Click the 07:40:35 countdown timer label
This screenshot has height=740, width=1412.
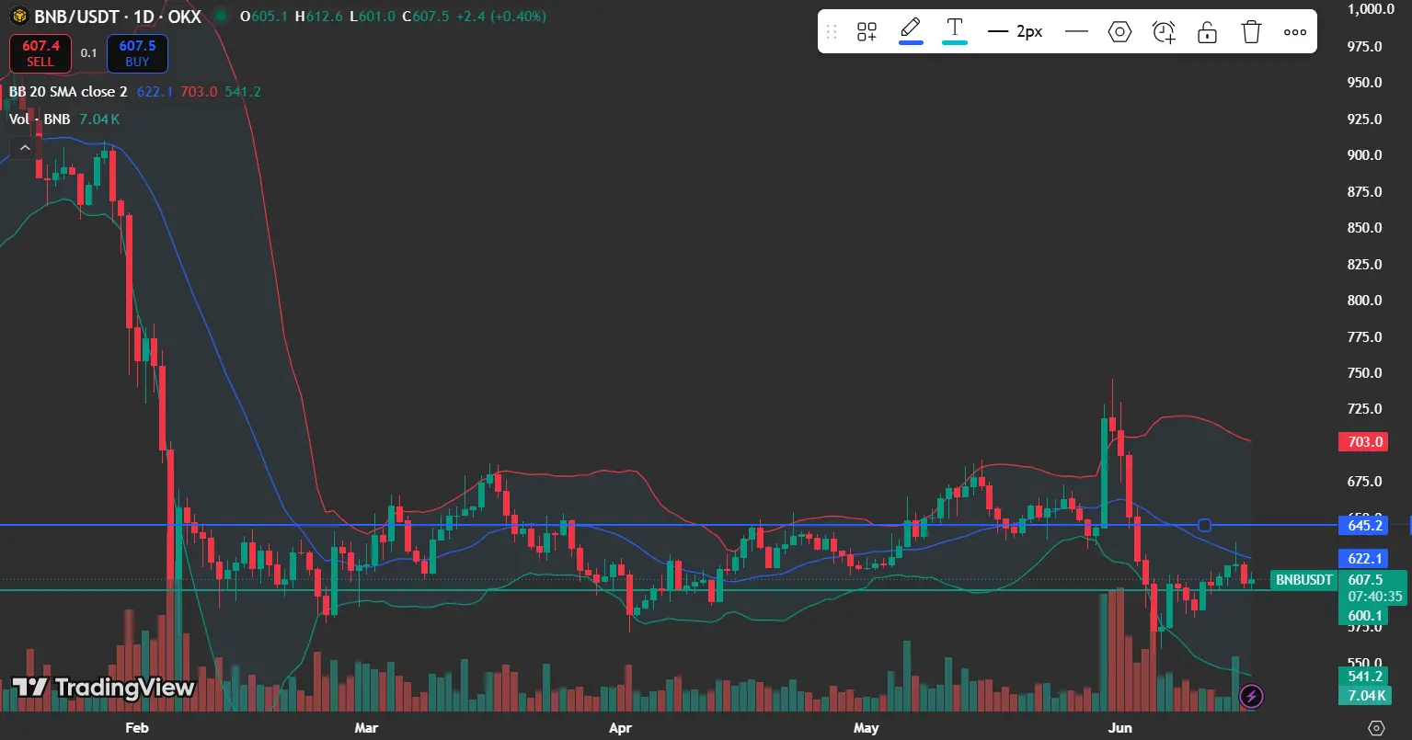1375,597
